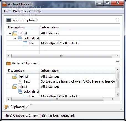Click the Description column header in Archive Clipboard
The width and height of the screenshot is (126, 121).
click(x=23, y=71)
